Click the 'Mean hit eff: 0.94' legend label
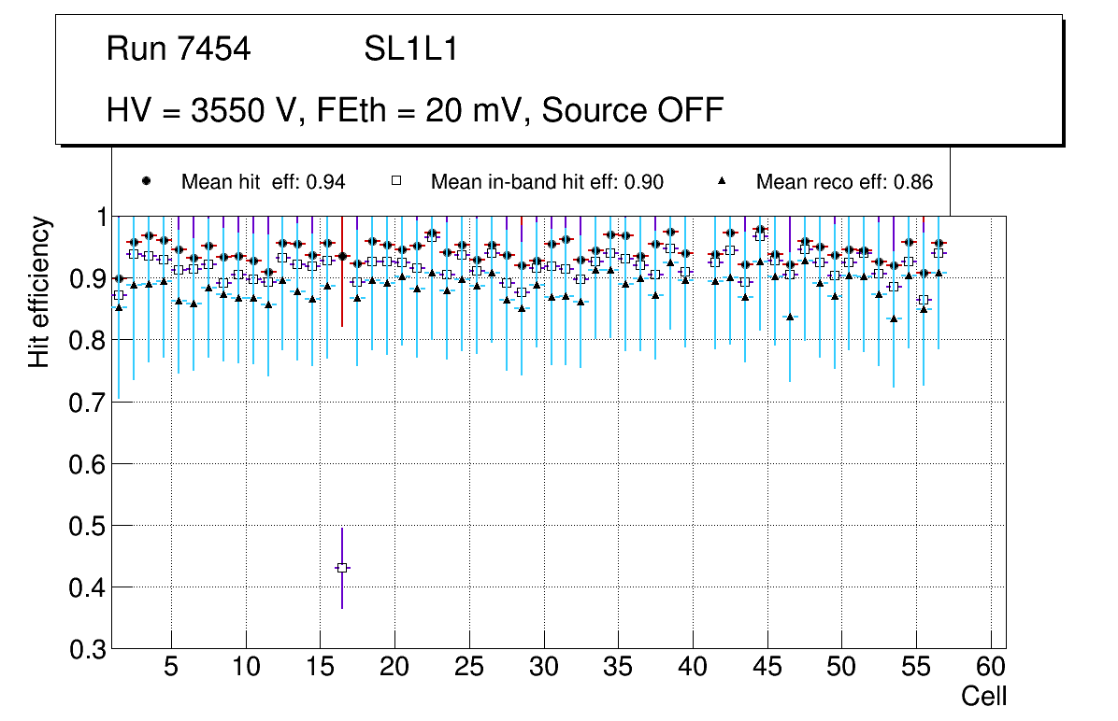This screenshot has width=1118, height=721. pos(263,182)
